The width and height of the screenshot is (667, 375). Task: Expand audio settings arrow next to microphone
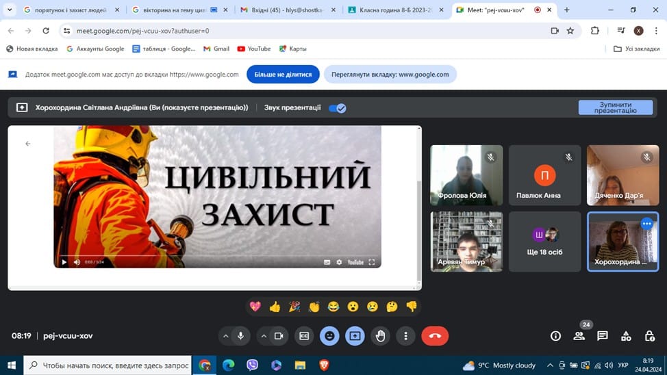(x=226, y=336)
